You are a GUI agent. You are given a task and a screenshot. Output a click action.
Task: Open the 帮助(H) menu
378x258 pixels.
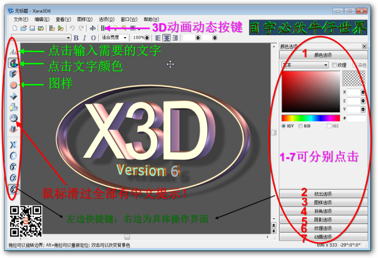point(151,19)
